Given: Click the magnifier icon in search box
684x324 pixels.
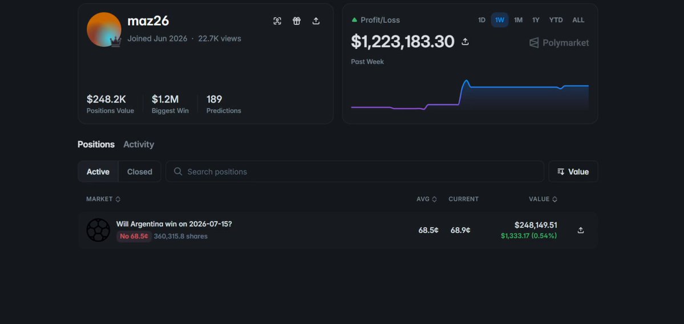Looking at the screenshot, I should pyautogui.click(x=178, y=171).
